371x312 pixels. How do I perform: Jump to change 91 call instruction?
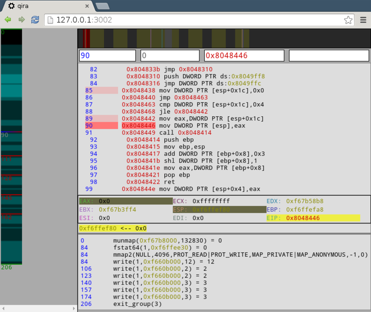(89, 133)
